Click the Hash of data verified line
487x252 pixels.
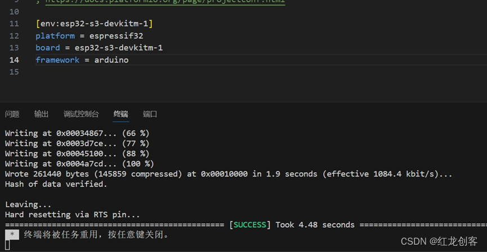(56, 184)
